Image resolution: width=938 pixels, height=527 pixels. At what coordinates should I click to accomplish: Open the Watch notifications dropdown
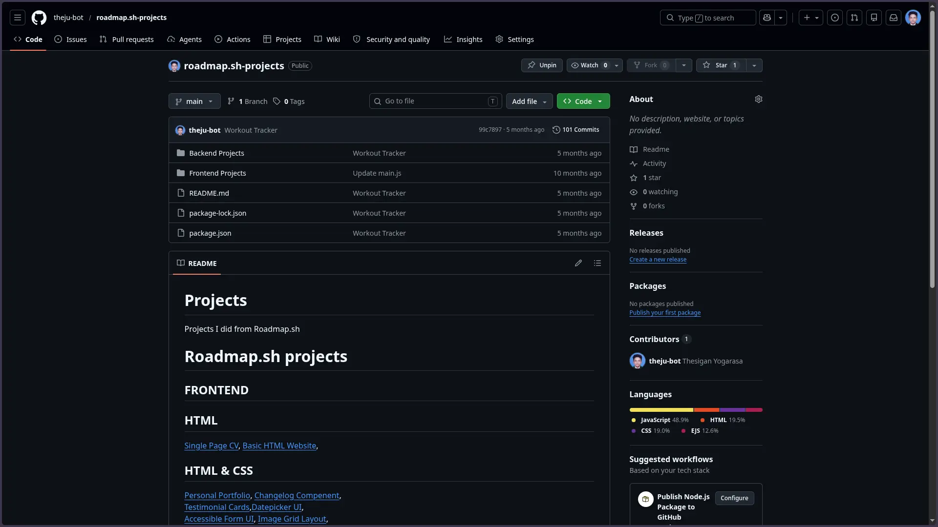(595, 65)
